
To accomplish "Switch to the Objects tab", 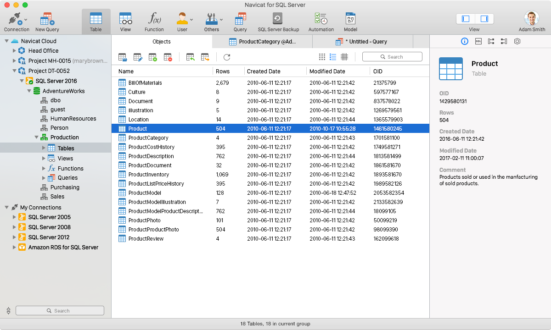I will pos(162,42).
